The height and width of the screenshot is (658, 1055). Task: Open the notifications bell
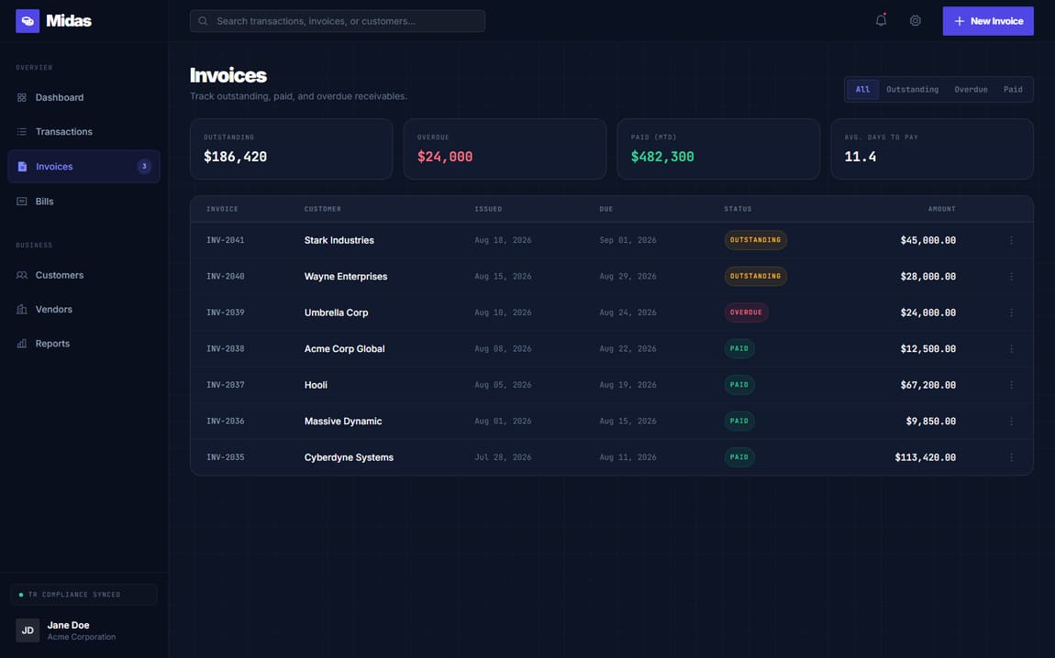coord(881,21)
